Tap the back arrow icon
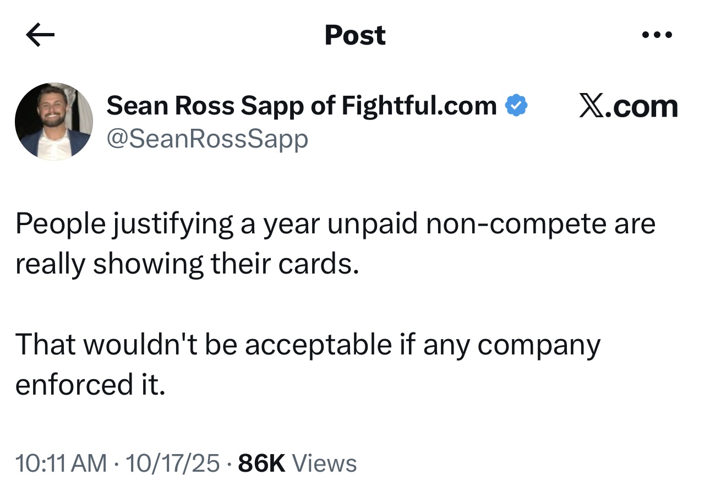710x486 pixels. click(40, 36)
